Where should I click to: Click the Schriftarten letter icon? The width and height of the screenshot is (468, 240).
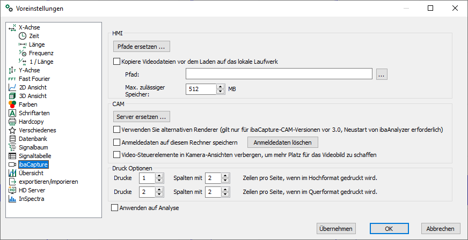click(13, 113)
